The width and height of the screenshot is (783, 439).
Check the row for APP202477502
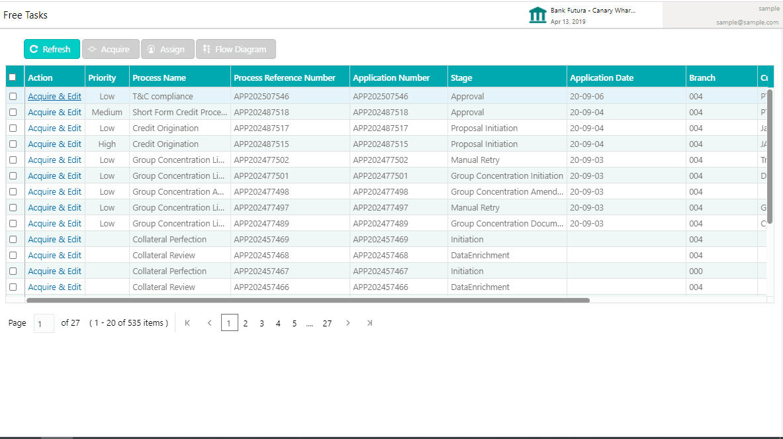coord(13,160)
